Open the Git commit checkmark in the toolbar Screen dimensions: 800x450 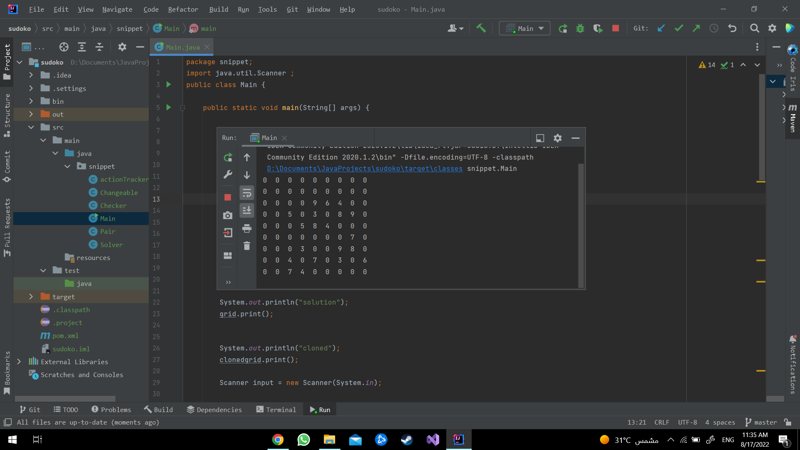(679, 28)
